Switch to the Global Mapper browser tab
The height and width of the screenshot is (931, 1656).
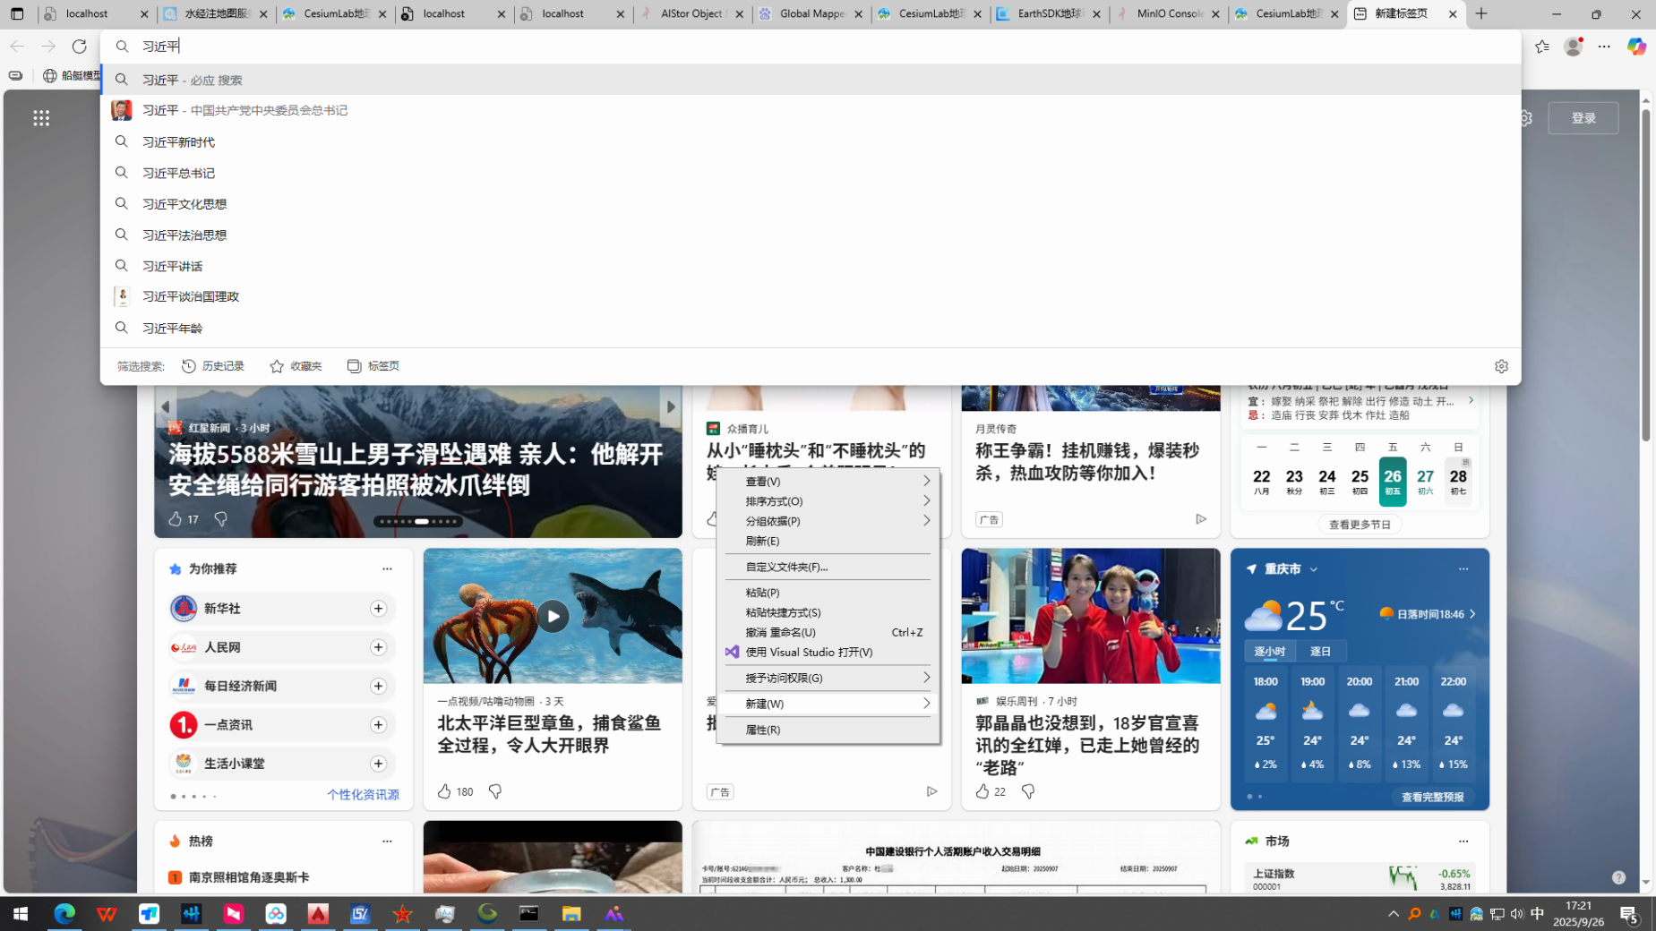(811, 14)
